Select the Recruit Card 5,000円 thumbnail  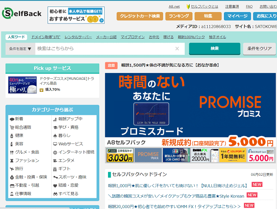pyautogui.click(x=261, y=155)
